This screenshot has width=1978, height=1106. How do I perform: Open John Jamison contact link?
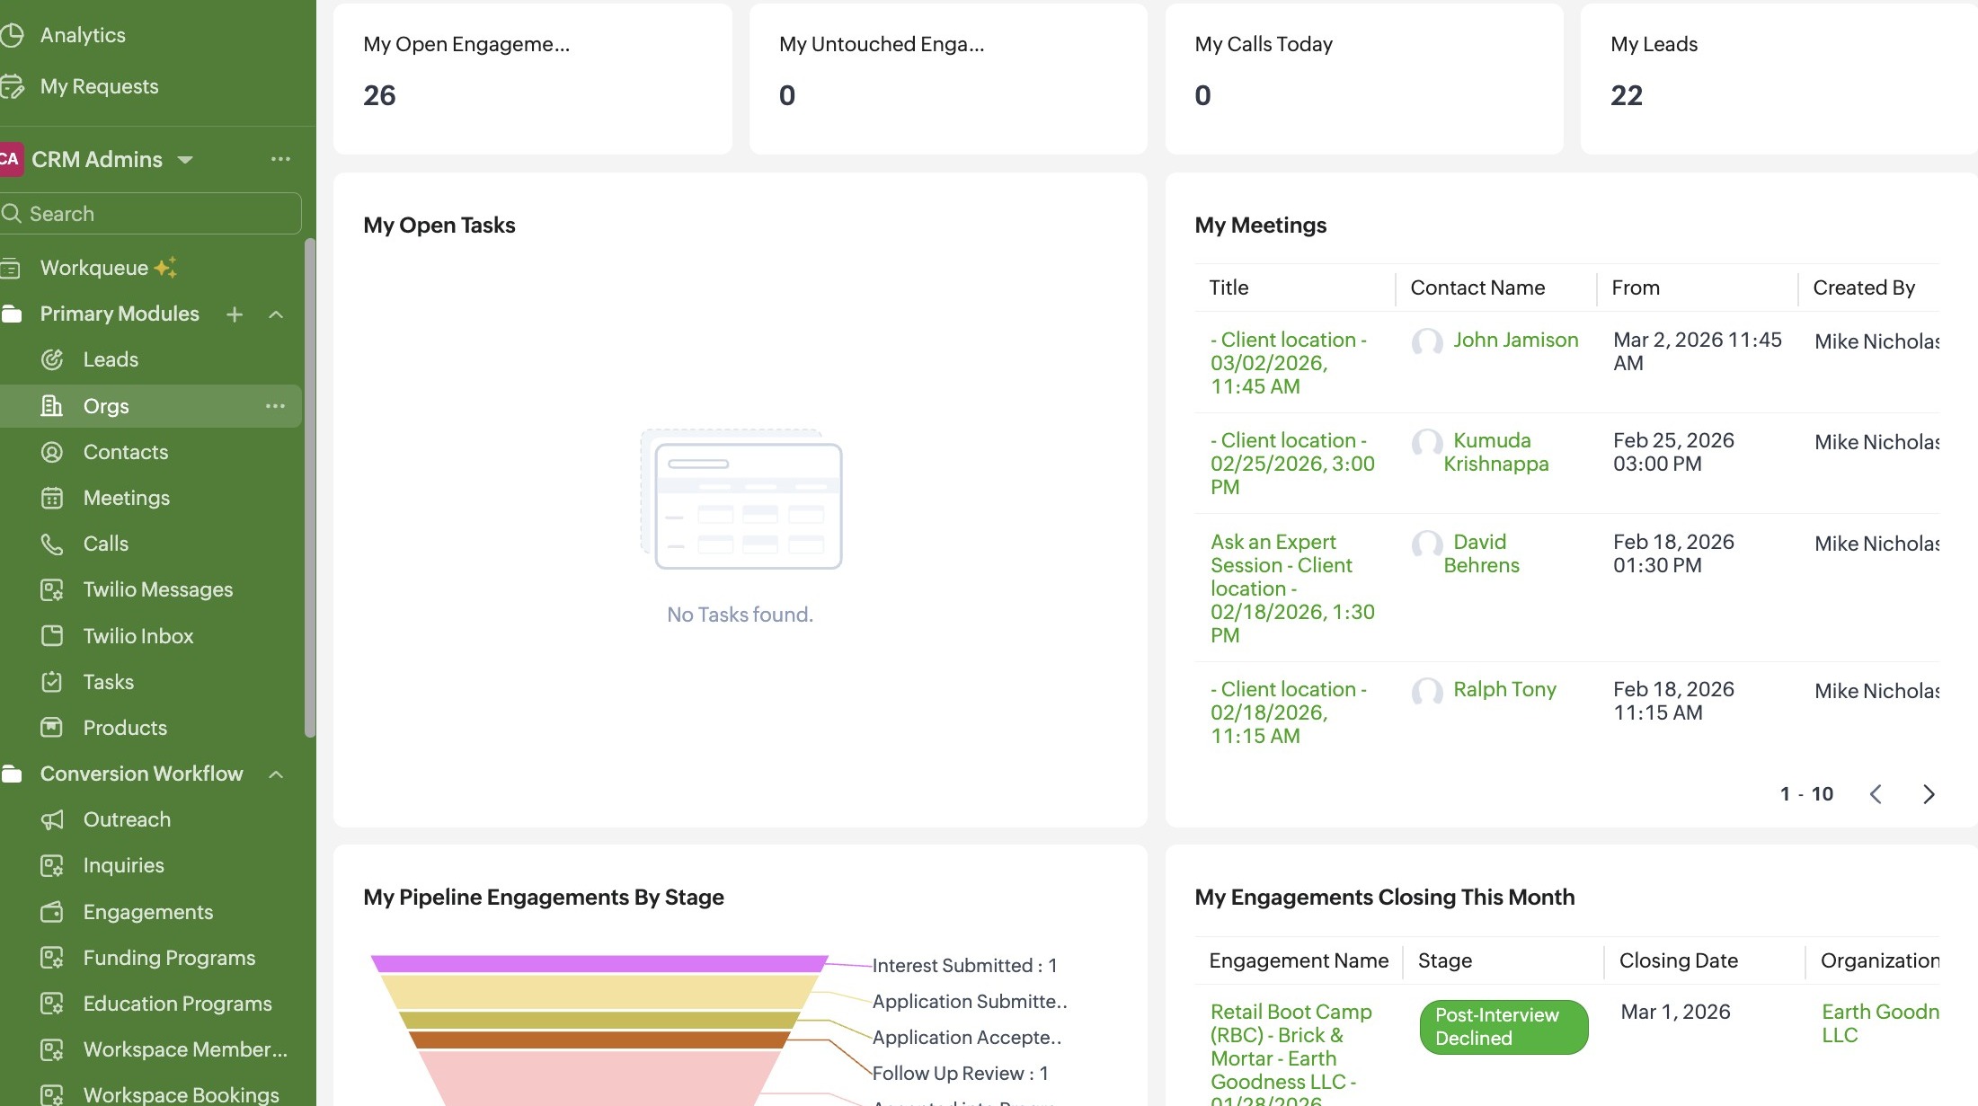tap(1515, 340)
